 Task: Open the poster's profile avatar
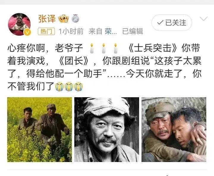point(19,24)
